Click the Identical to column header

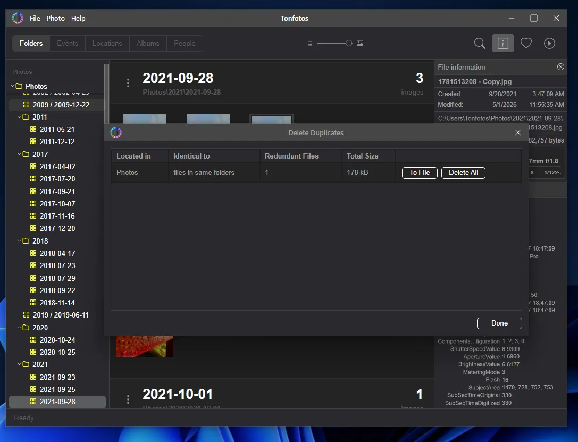coord(214,156)
